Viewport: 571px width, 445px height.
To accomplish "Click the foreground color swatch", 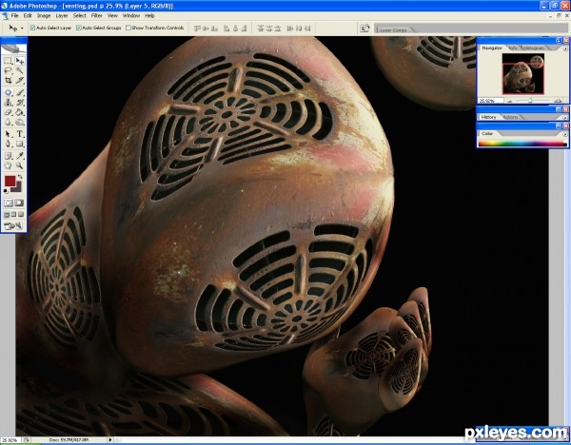I will coord(10,181).
